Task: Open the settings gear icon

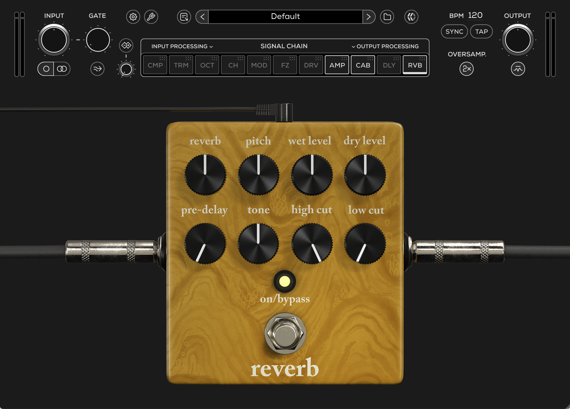Action: (x=133, y=17)
